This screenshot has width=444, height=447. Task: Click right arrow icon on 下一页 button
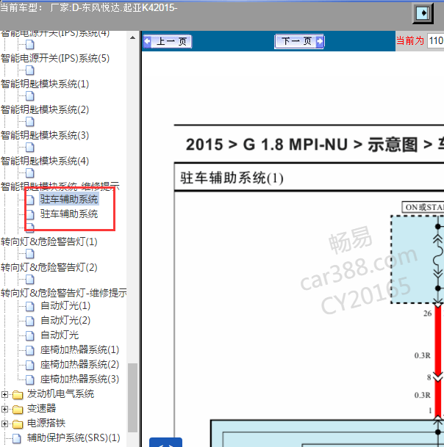coord(320,42)
